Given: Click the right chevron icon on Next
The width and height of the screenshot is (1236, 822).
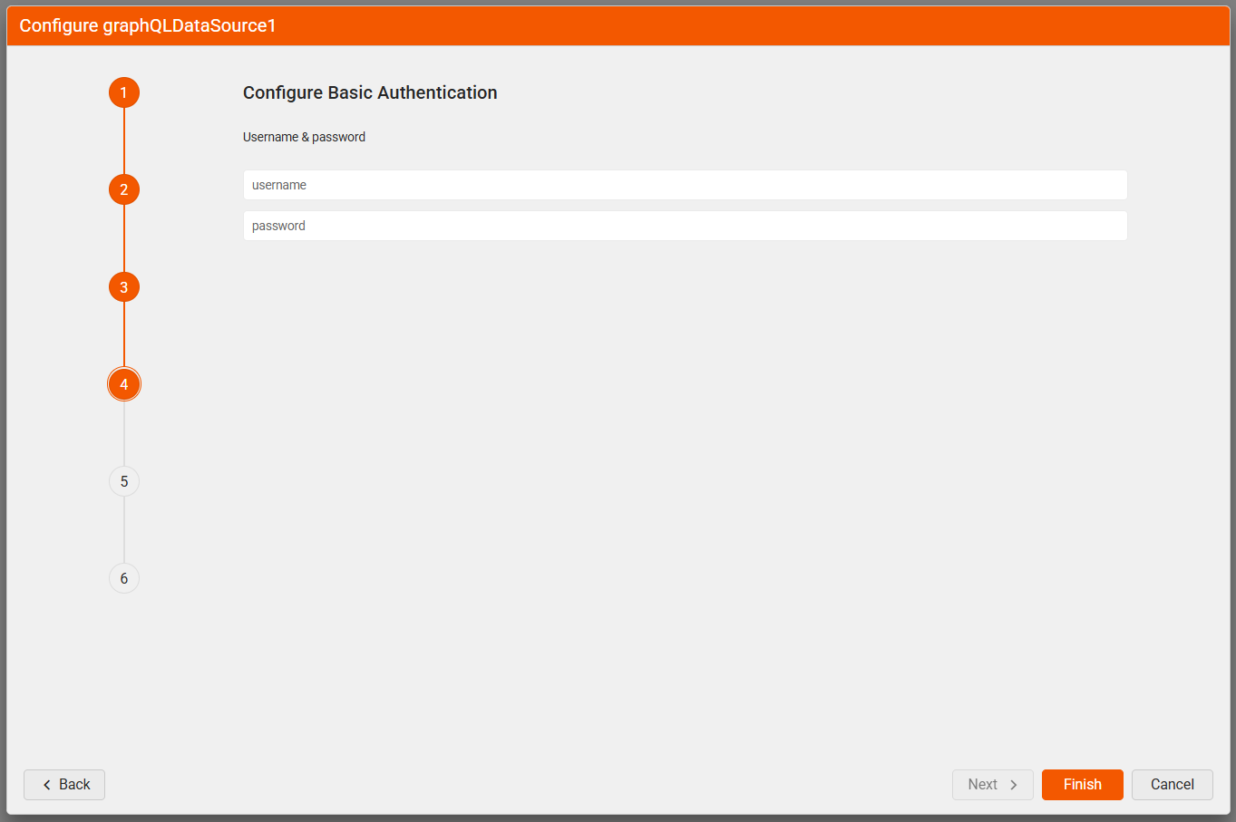Looking at the screenshot, I should [x=1014, y=785].
